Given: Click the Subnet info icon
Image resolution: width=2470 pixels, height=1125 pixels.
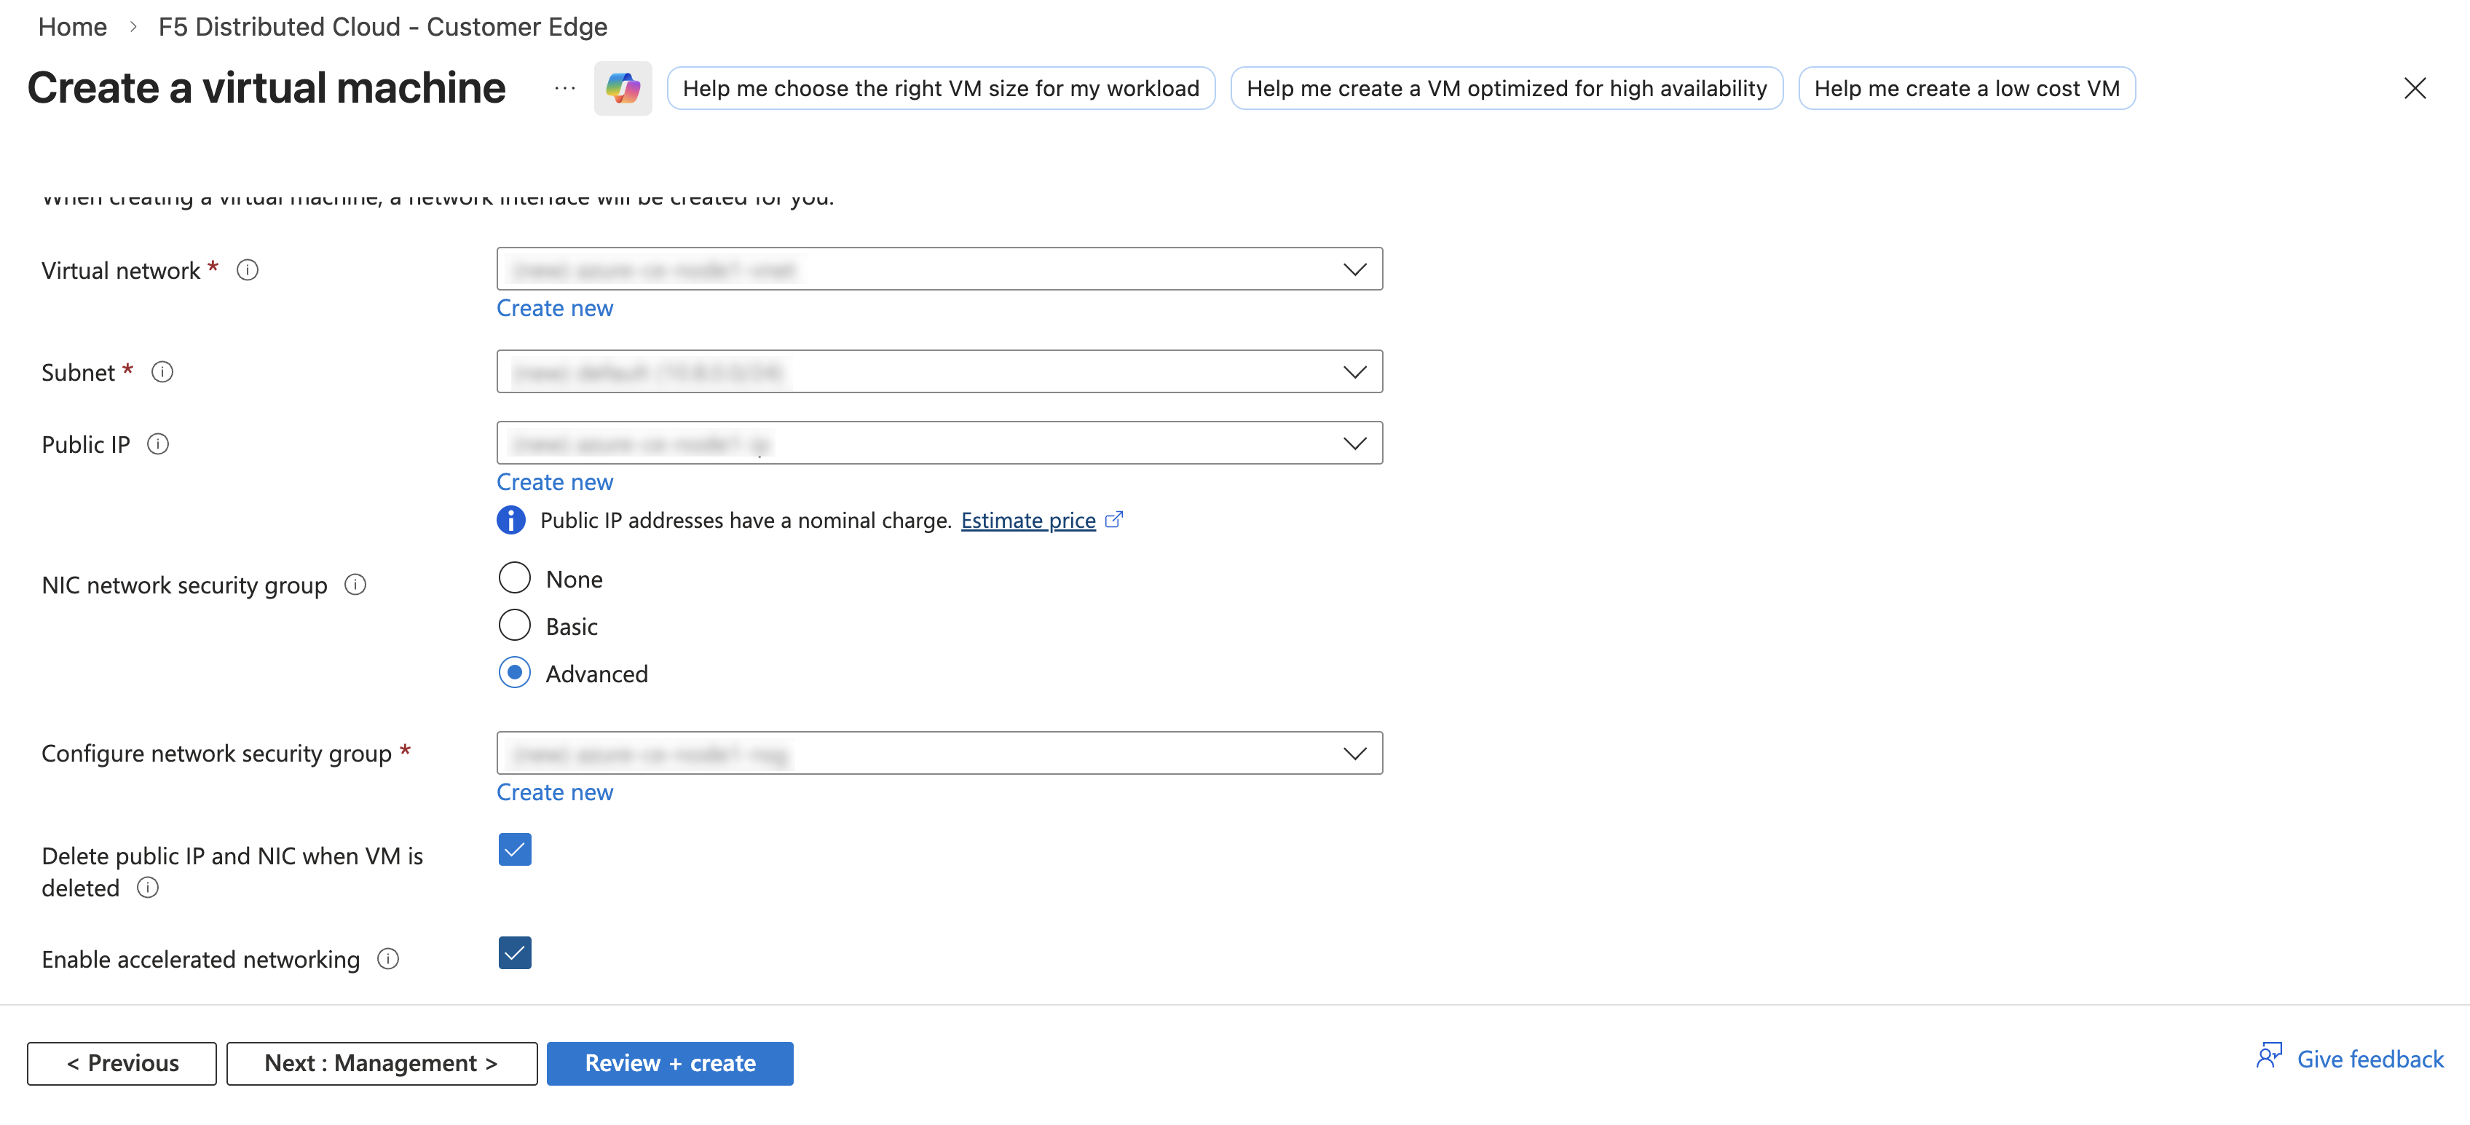Looking at the screenshot, I should (162, 373).
